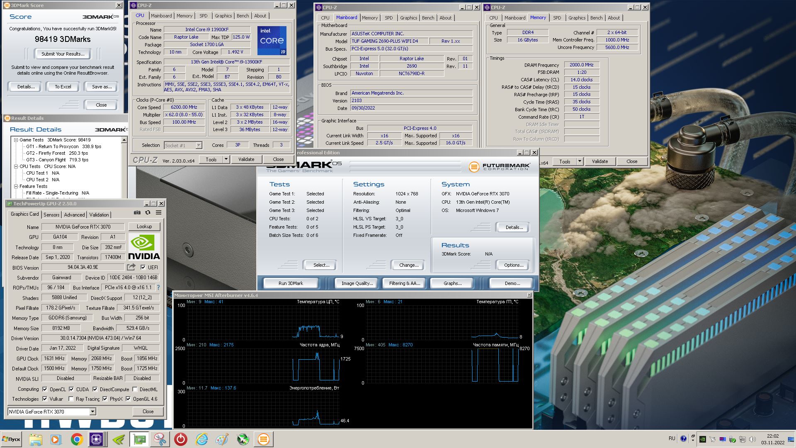
Task: Switch to the Sensors tab in GPU-Z
Action: (51, 214)
